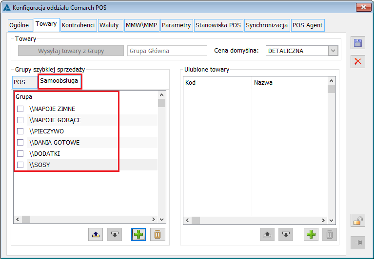
Task: Toggle the \\DODATKI checkbox
Action: point(20,153)
